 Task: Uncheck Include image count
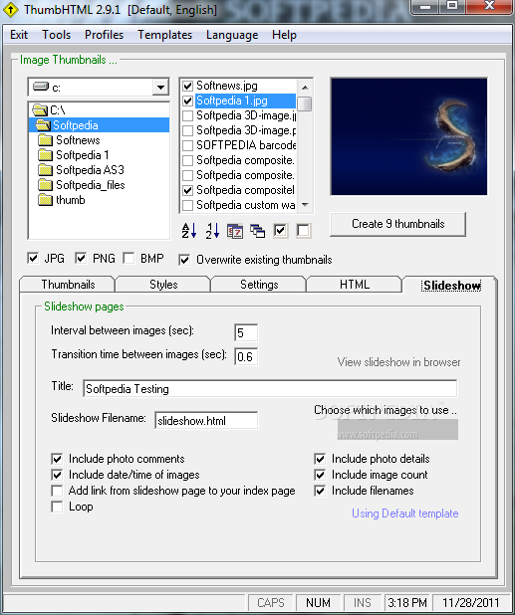(x=320, y=475)
